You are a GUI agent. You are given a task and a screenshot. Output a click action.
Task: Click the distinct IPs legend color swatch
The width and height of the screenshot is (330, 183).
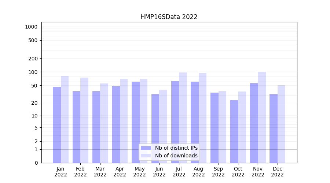point(146,148)
